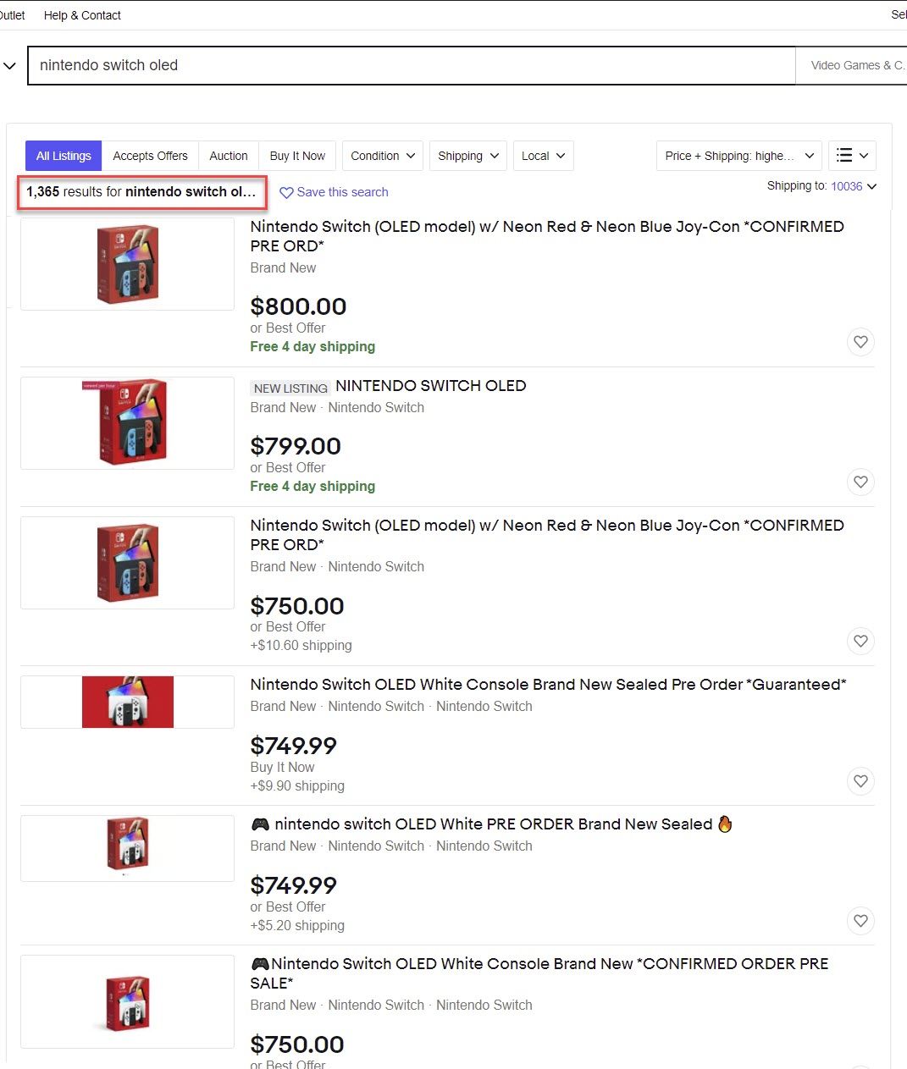907x1069 pixels.
Task: Open the Price + Shipping sort dropdown
Action: [738, 156]
